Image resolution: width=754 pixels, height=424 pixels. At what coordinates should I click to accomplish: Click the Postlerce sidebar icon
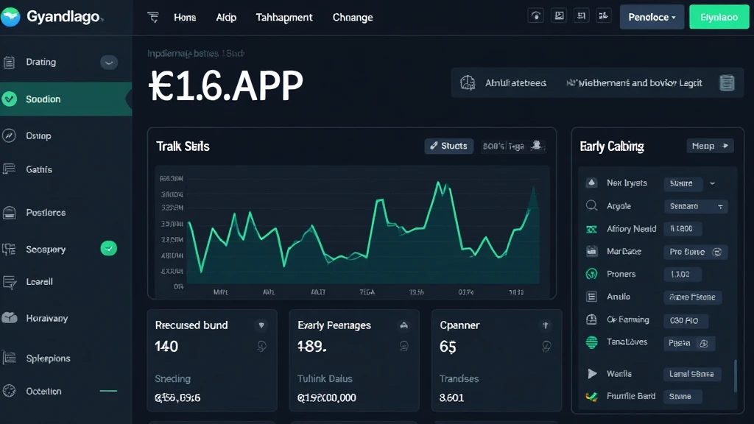click(10, 213)
